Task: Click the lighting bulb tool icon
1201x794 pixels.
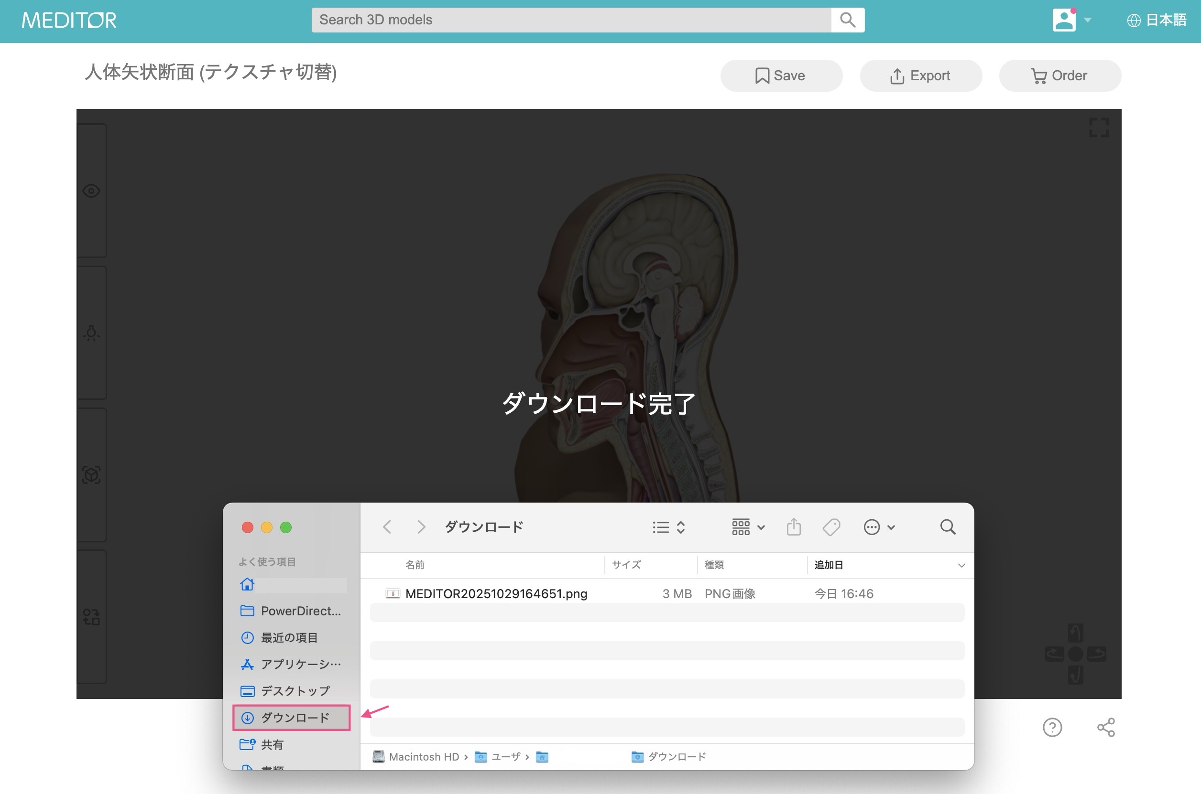Action: coord(91,333)
